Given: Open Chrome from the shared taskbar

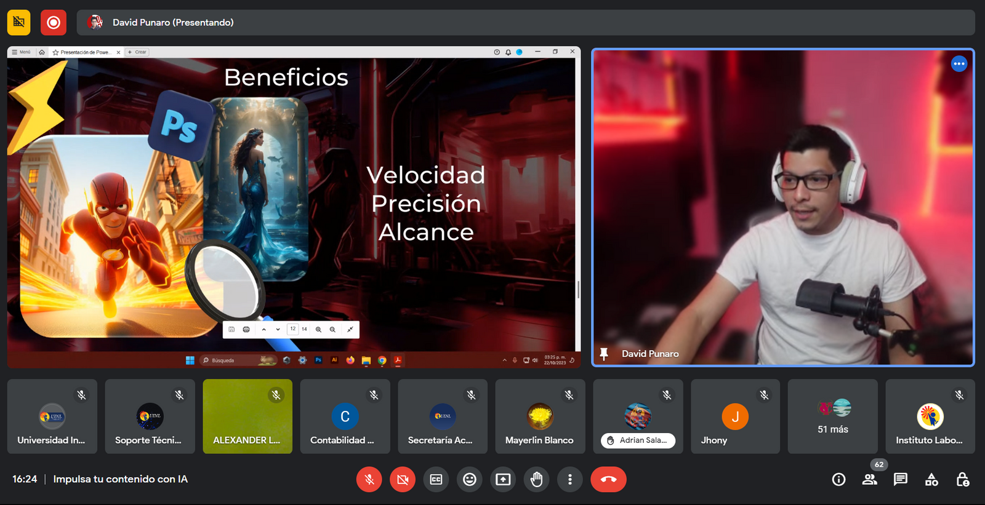Looking at the screenshot, I should pyautogui.click(x=382, y=360).
